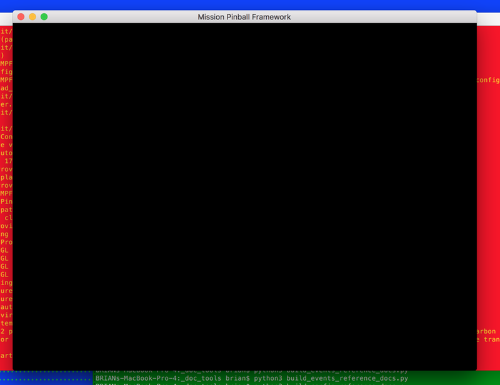This screenshot has height=385, width=500.
Task: Click 'python3 build_events_reference_docs.py' command in green terminal
Action: [331, 379]
